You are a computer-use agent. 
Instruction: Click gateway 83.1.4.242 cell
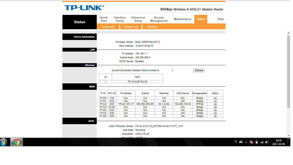(x=164, y=104)
